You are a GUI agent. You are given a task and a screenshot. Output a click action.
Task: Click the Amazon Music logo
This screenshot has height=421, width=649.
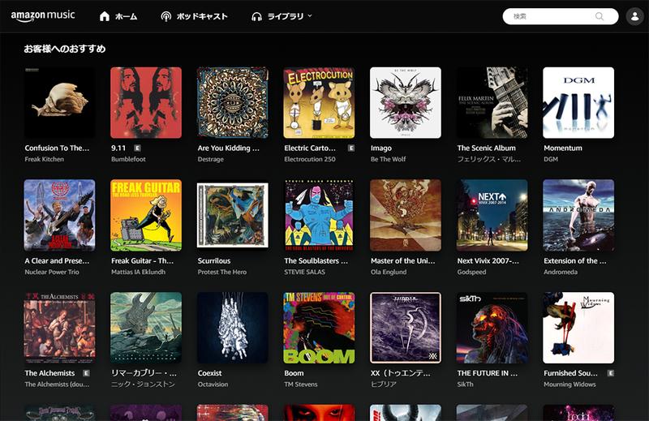point(43,15)
